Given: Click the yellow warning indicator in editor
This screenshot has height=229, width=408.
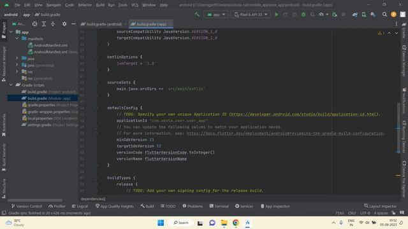Looking at the screenshot, I should 381,33.
